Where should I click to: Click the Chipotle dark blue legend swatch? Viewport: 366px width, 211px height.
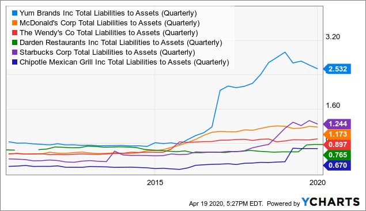click(15, 62)
